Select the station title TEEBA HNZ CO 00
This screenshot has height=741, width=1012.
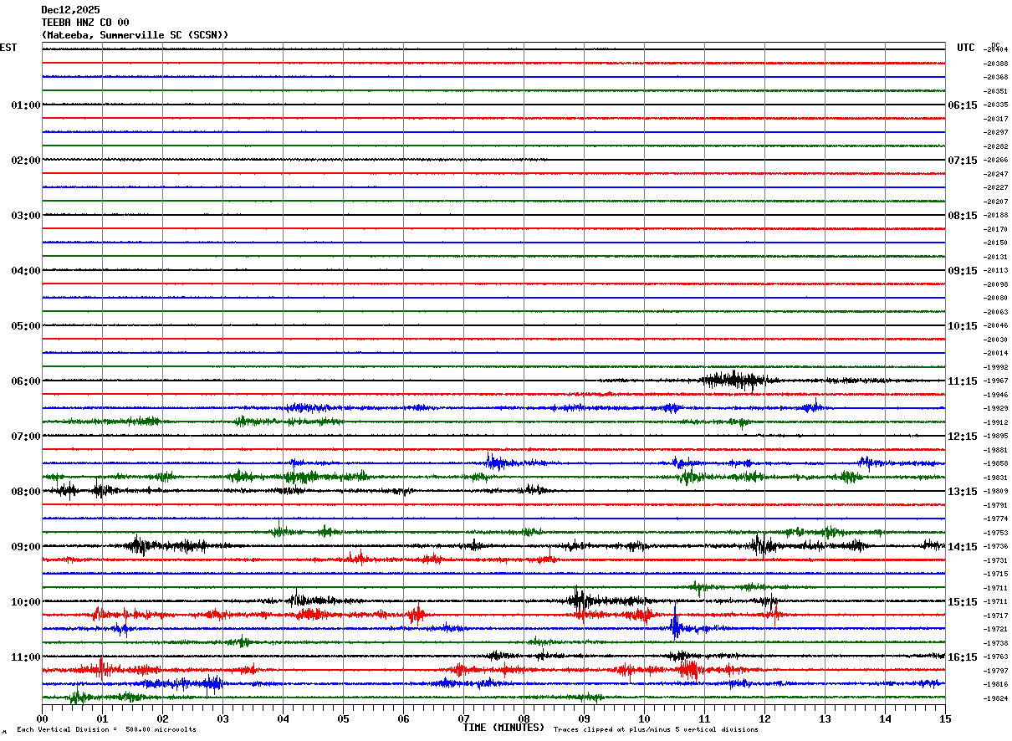pos(85,23)
